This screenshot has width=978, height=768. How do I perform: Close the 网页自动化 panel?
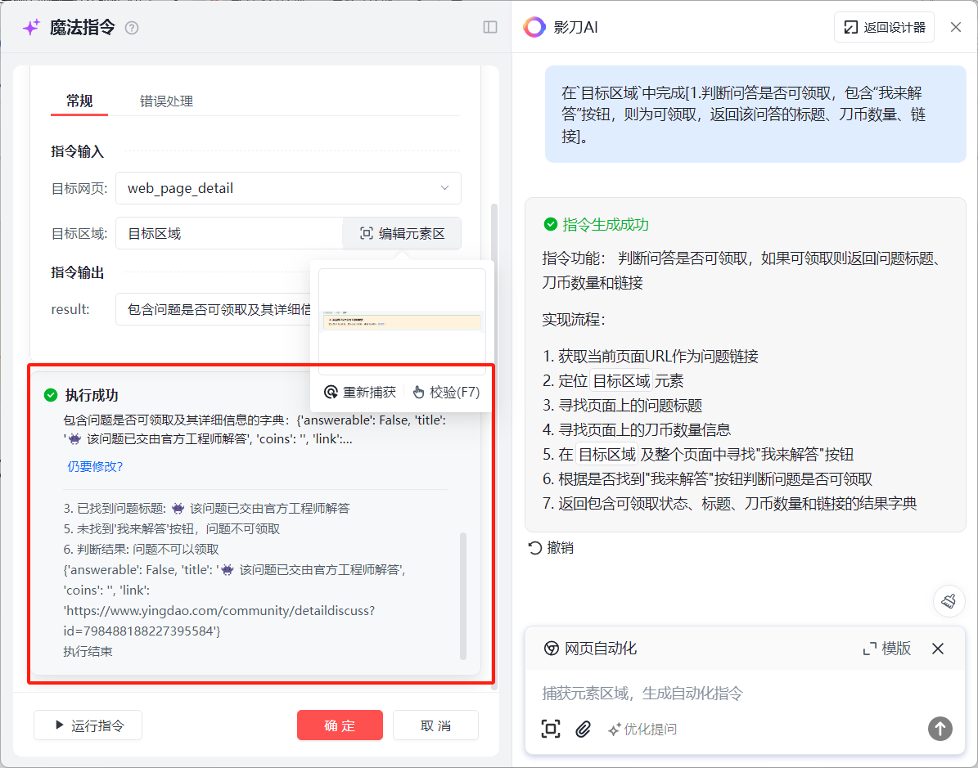point(938,649)
